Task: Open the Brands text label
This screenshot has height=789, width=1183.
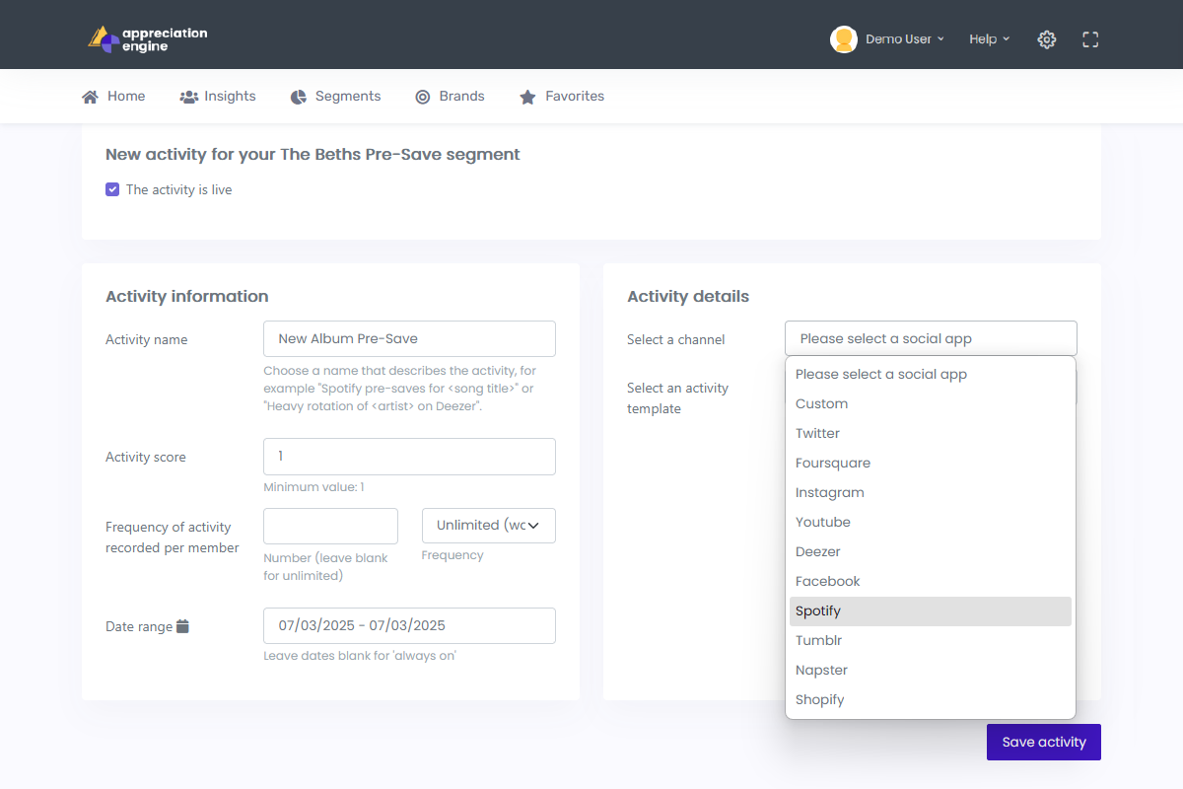Action: click(461, 97)
